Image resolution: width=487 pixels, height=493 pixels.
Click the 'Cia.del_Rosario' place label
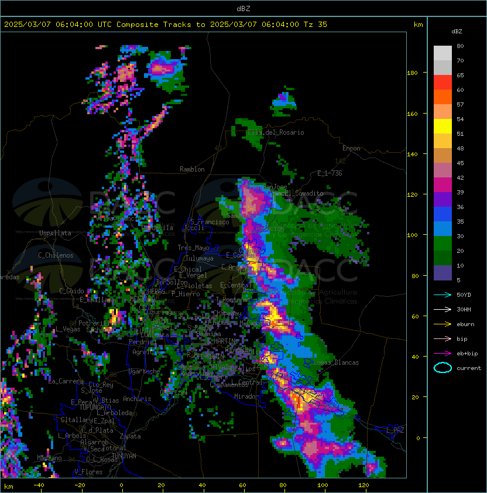tap(276, 132)
